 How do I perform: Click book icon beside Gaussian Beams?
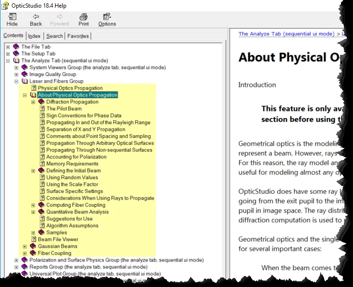point(33,246)
